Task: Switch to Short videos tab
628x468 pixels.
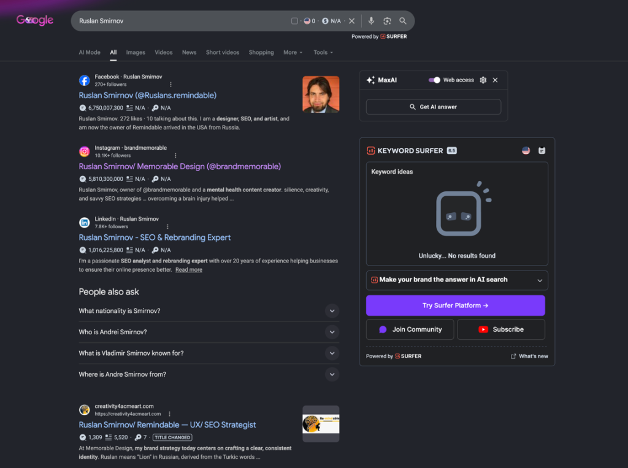Action: pos(222,53)
